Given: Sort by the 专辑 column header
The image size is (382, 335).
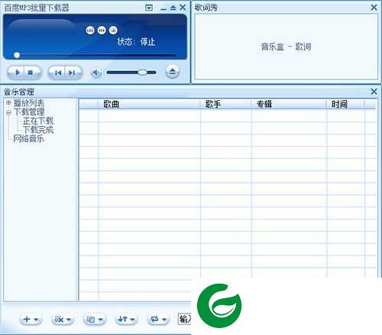Looking at the screenshot, I should pos(289,104).
